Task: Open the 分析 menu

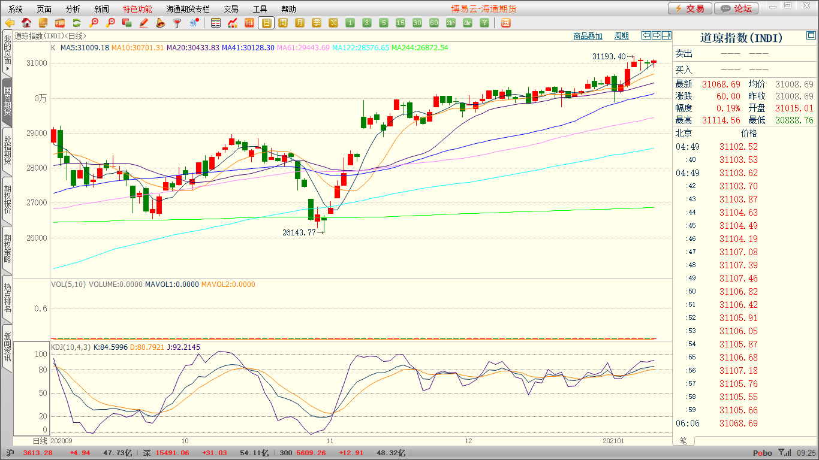Action: (73, 9)
